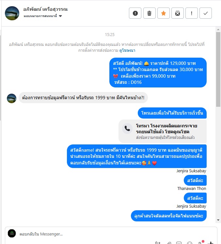Click the scrollbar down arrow

click(x=218, y=220)
